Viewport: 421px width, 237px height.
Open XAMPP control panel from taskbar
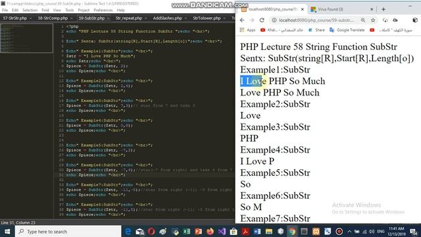pyautogui.click(x=316, y=231)
